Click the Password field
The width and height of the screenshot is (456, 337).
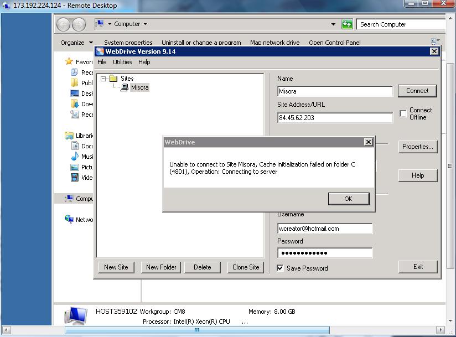point(325,253)
